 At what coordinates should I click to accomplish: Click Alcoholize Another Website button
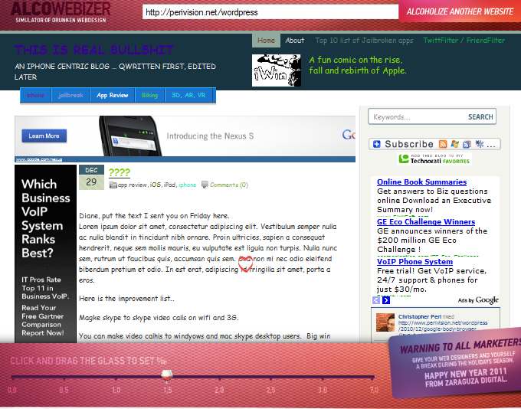click(x=460, y=11)
